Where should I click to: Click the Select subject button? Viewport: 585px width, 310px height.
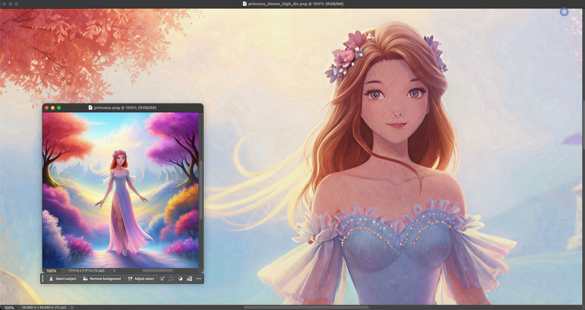point(63,279)
